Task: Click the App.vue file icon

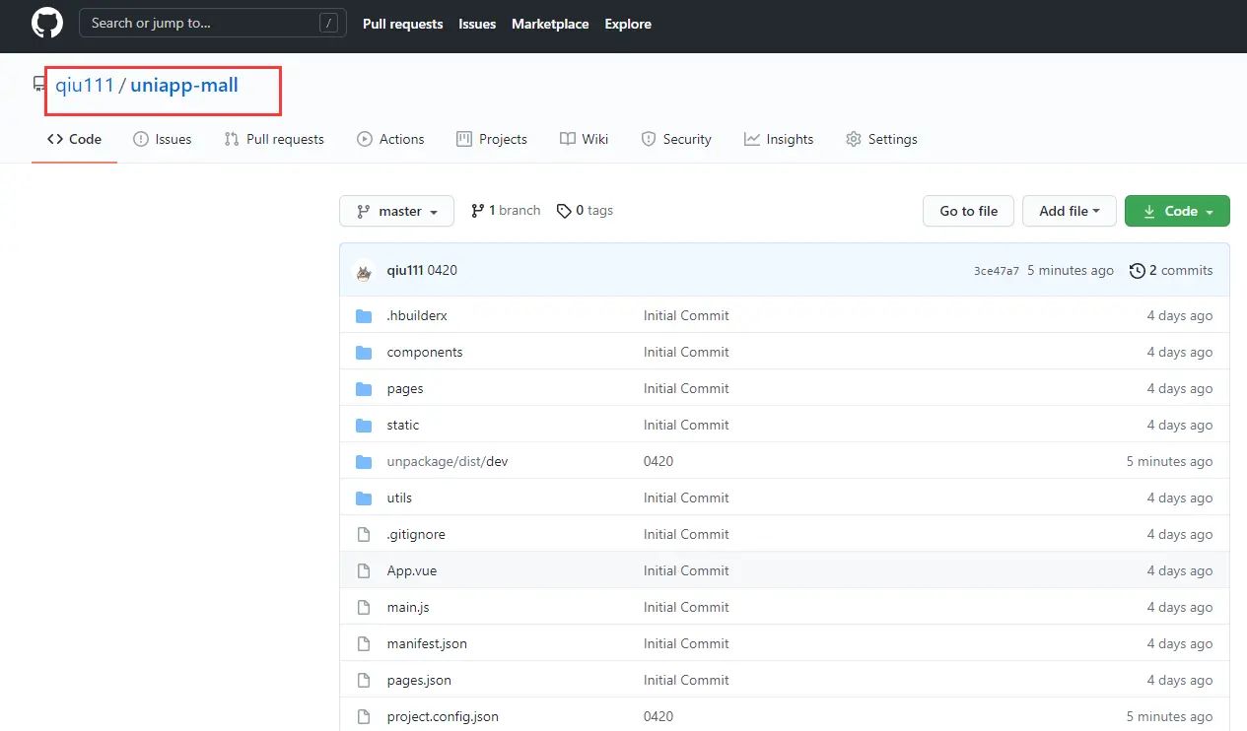Action: (364, 571)
